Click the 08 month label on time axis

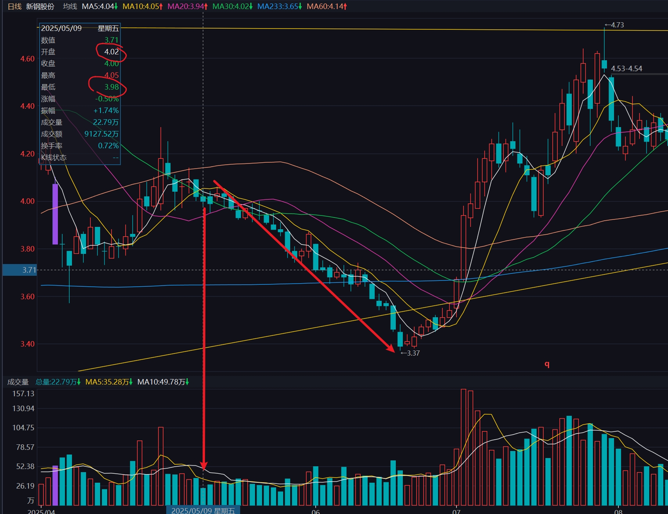618,511
